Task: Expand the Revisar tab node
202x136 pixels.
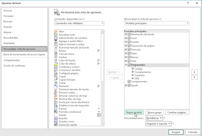Action: pos(126,57)
